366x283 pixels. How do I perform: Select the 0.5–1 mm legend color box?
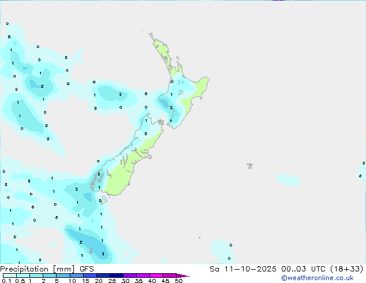pyautogui.click(x=23, y=275)
